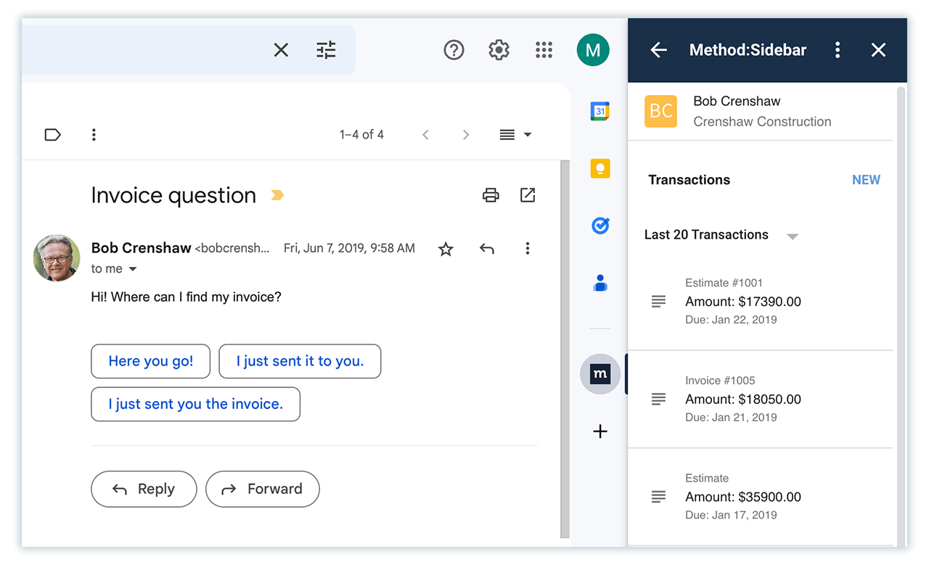Click the Invoice question subject line
The width and height of the screenshot is (929, 565).
coord(173,195)
